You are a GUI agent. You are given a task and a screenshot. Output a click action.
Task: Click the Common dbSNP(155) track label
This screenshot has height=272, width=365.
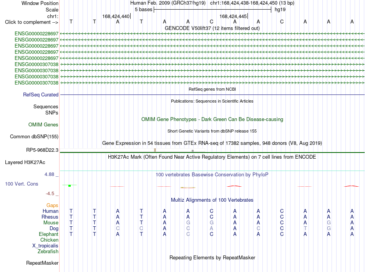pos(34,137)
